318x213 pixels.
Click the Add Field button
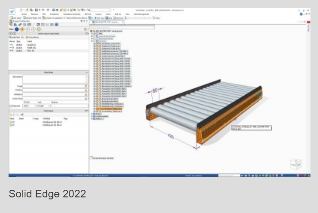point(15,37)
